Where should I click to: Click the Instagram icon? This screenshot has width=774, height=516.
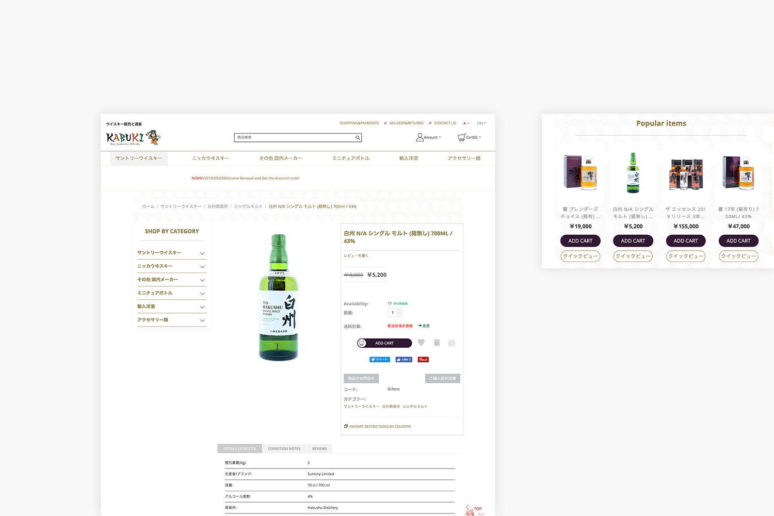(x=451, y=343)
